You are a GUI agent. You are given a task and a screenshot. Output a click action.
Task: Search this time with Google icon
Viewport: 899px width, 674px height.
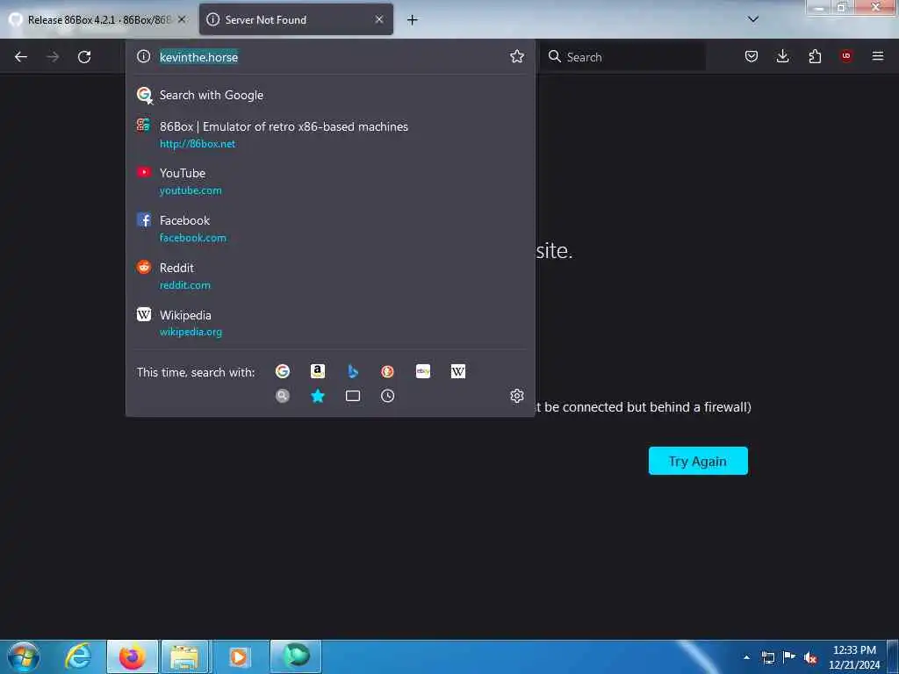282,371
